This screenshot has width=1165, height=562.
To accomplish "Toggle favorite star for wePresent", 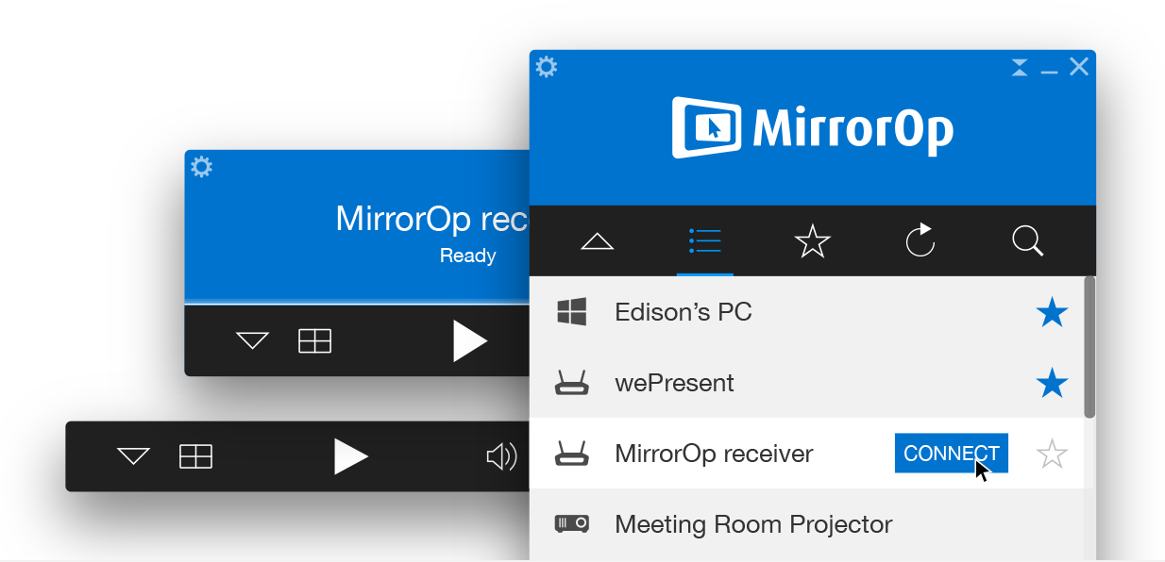I will [1051, 384].
